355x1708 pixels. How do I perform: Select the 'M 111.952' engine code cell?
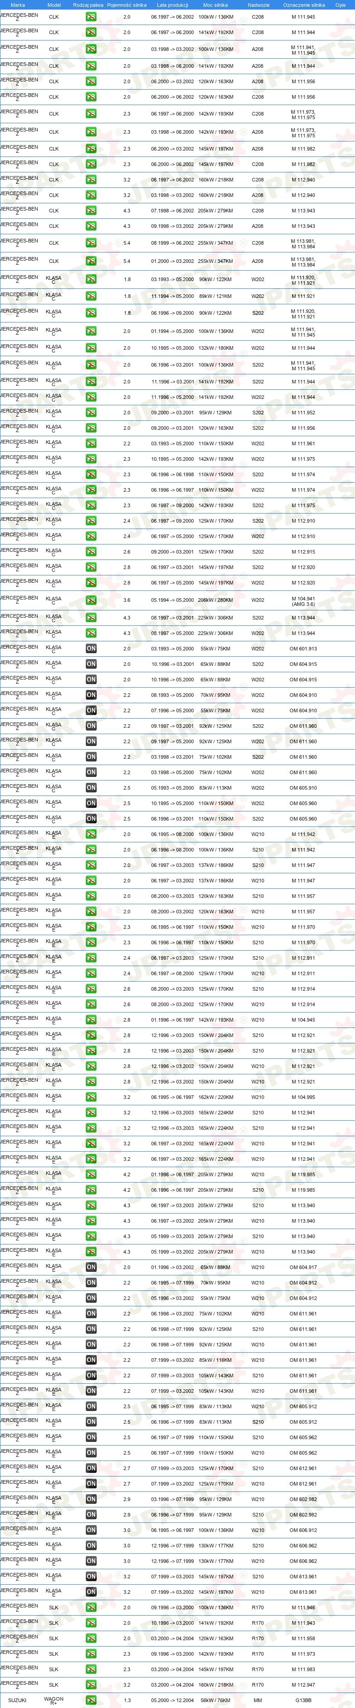303,413
